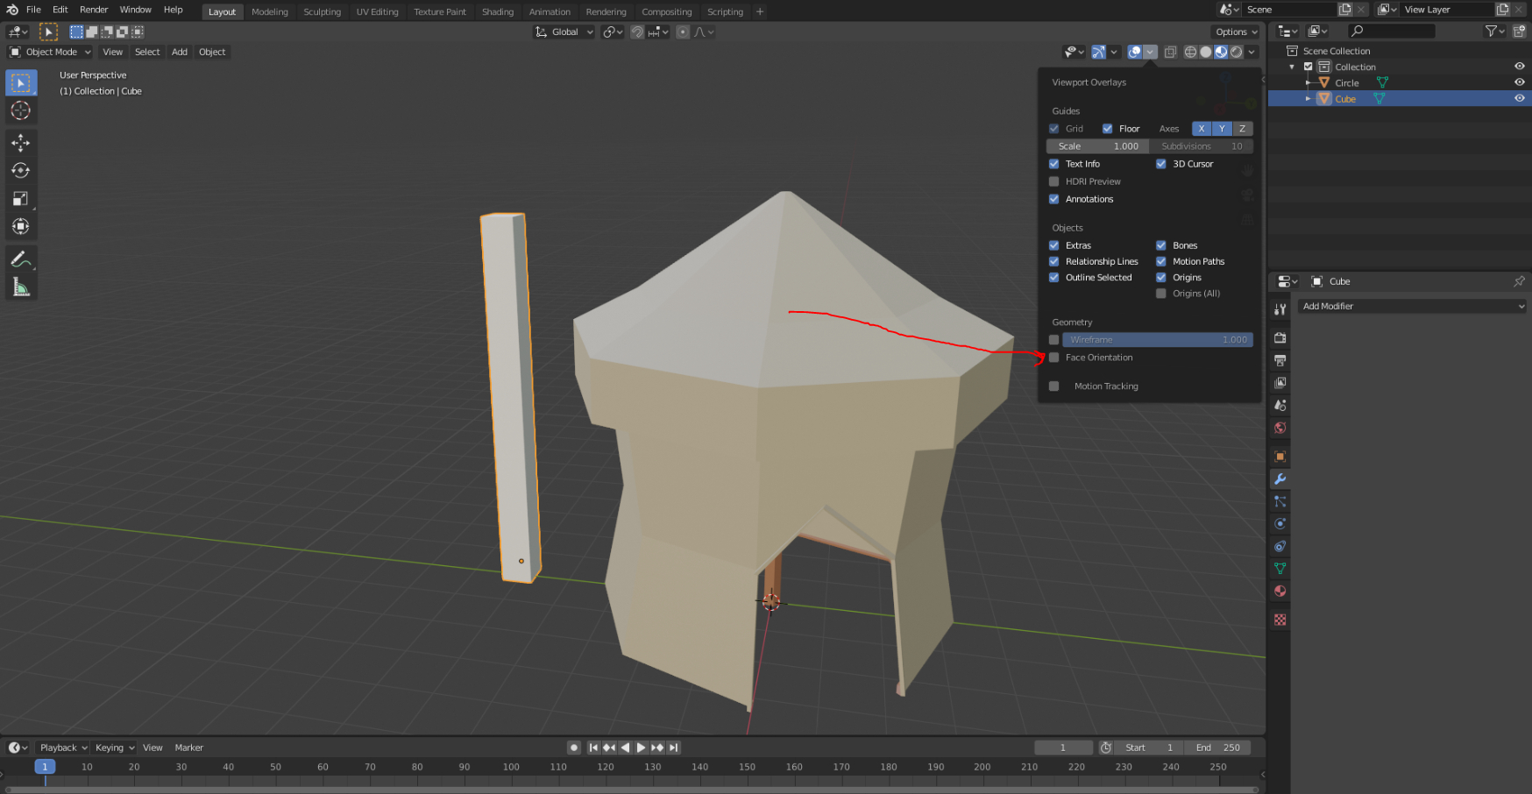
Task: Select the Annotate tool
Action: click(x=20, y=258)
